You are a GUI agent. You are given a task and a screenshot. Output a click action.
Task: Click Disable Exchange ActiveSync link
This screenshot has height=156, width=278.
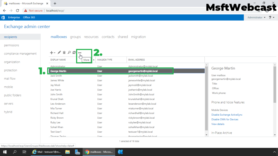pyautogui.click(x=227, y=115)
